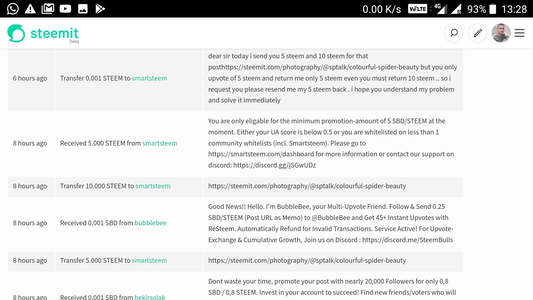Select the 'Good News!! Hello' BubbleBee memo
The width and height of the screenshot is (533, 300).
pos(331,223)
